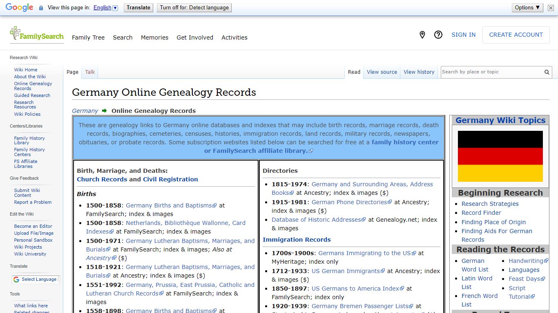Open Germany, Prussia, East Prussia Church Records
Screen dimensions: 558x313
[x=170, y=289]
